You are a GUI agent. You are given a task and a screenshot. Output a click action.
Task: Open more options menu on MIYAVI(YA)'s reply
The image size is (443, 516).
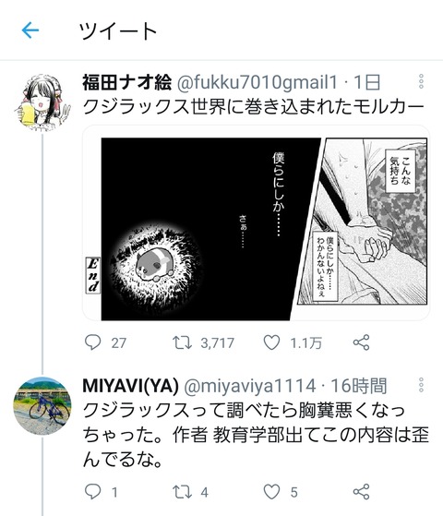point(421,385)
